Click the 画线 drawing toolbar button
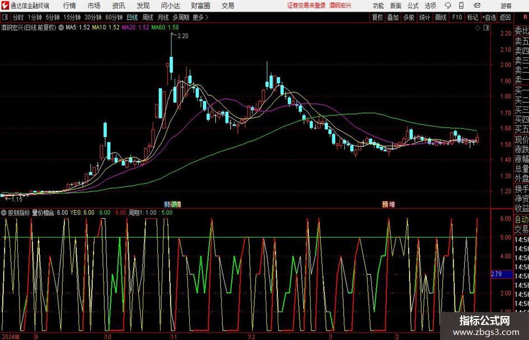This screenshot has width=529, height=340. pos(441,17)
